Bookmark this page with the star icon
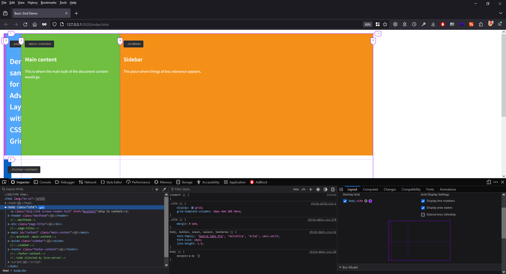 [x=385, y=24]
